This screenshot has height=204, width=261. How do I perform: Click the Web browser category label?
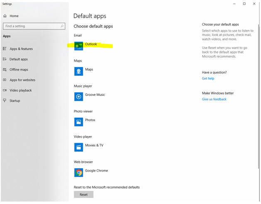pos(83,162)
